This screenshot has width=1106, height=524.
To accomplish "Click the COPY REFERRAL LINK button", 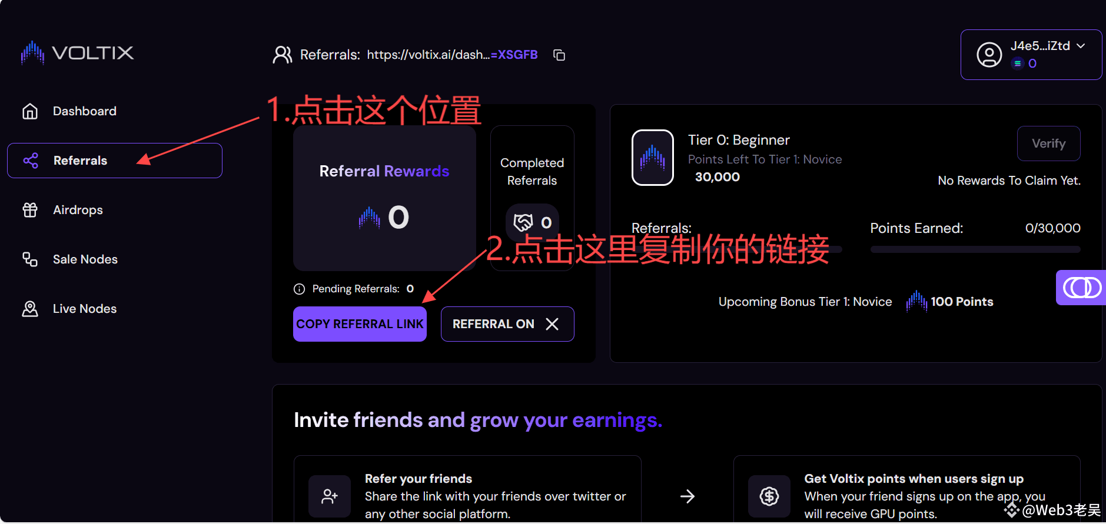I will (360, 324).
